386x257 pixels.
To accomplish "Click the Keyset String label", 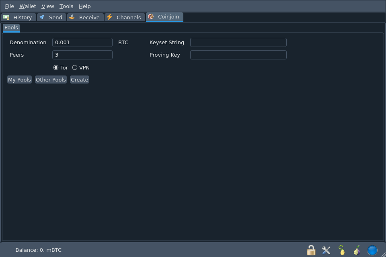I will point(166,43).
